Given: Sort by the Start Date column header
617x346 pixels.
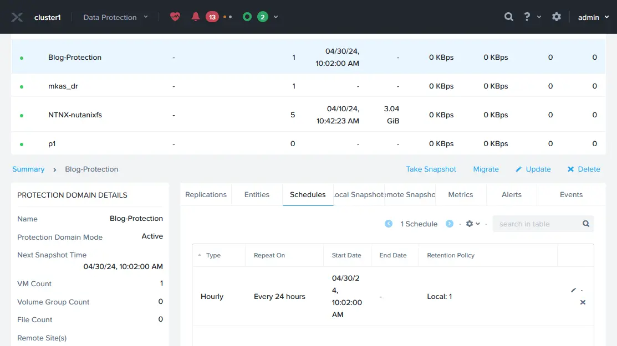Looking at the screenshot, I should pos(346,255).
